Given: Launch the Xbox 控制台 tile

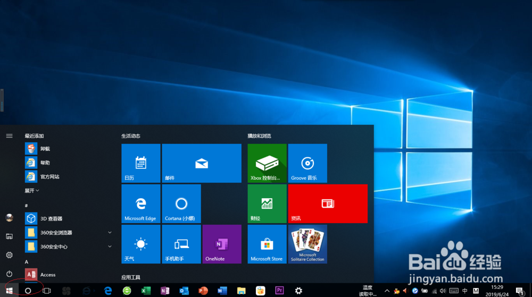Looking at the screenshot, I should click(267, 163).
